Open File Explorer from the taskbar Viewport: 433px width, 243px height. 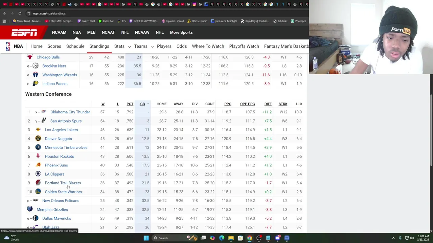(x=231, y=238)
